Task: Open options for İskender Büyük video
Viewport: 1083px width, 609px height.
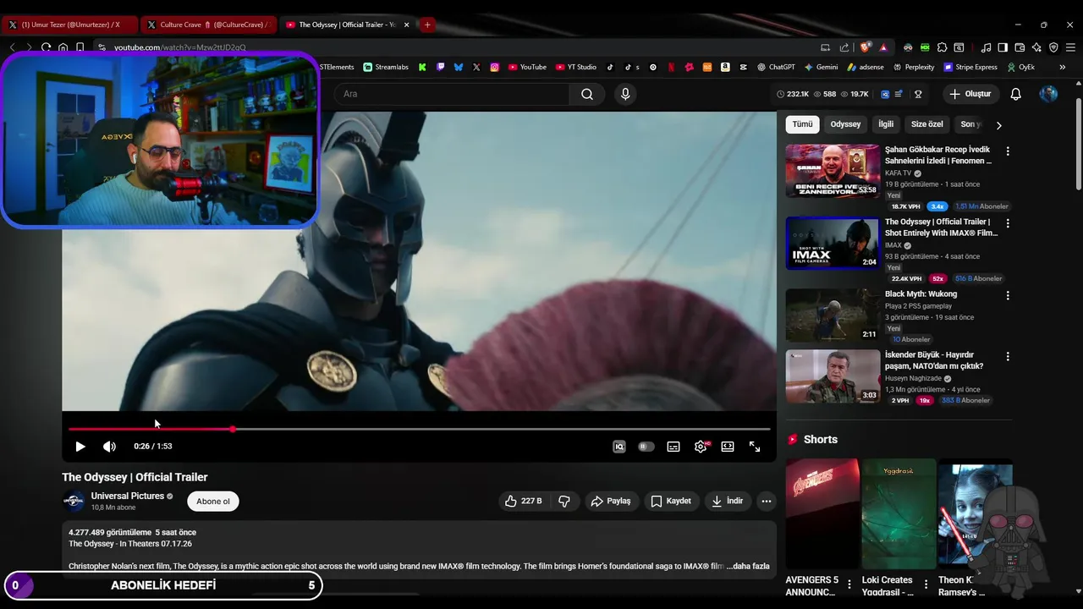Action: point(1007,356)
